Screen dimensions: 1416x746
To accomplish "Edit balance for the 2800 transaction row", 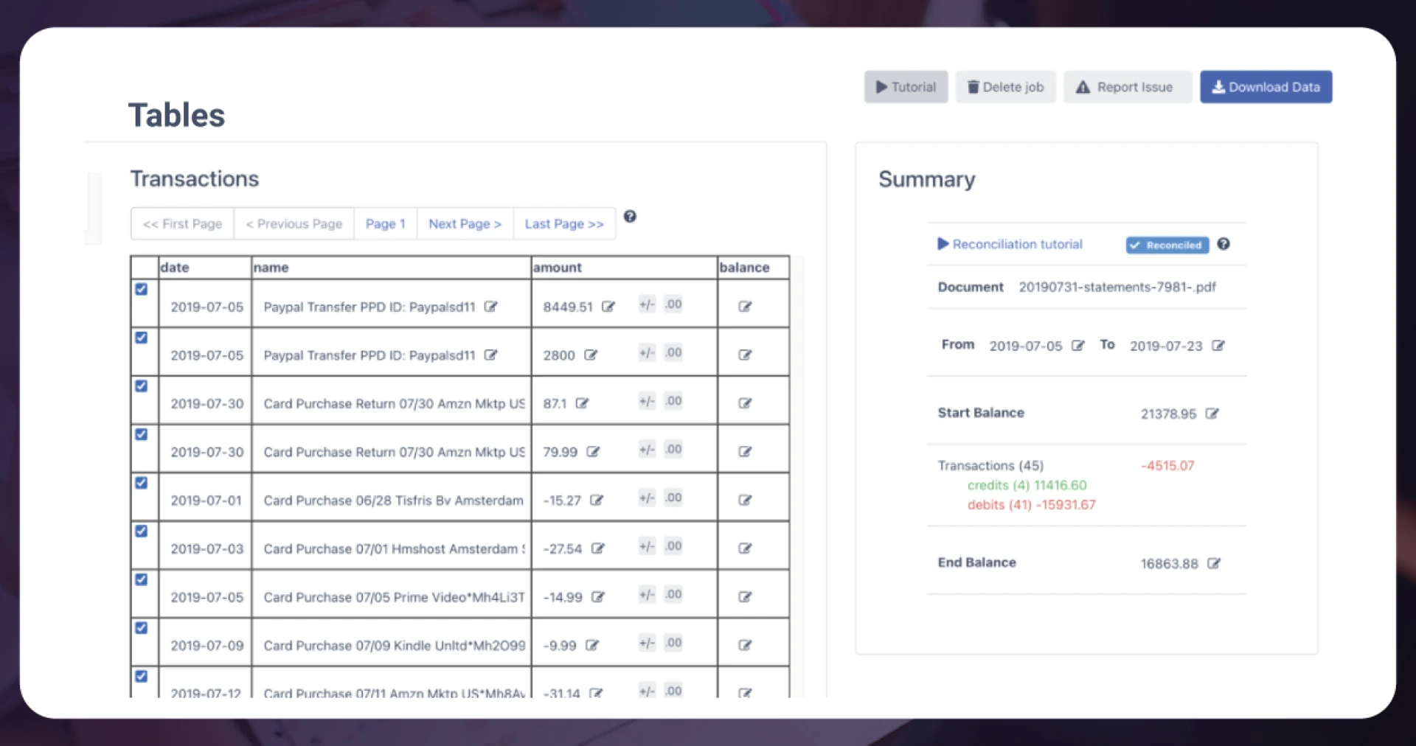I will coord(745,355).
